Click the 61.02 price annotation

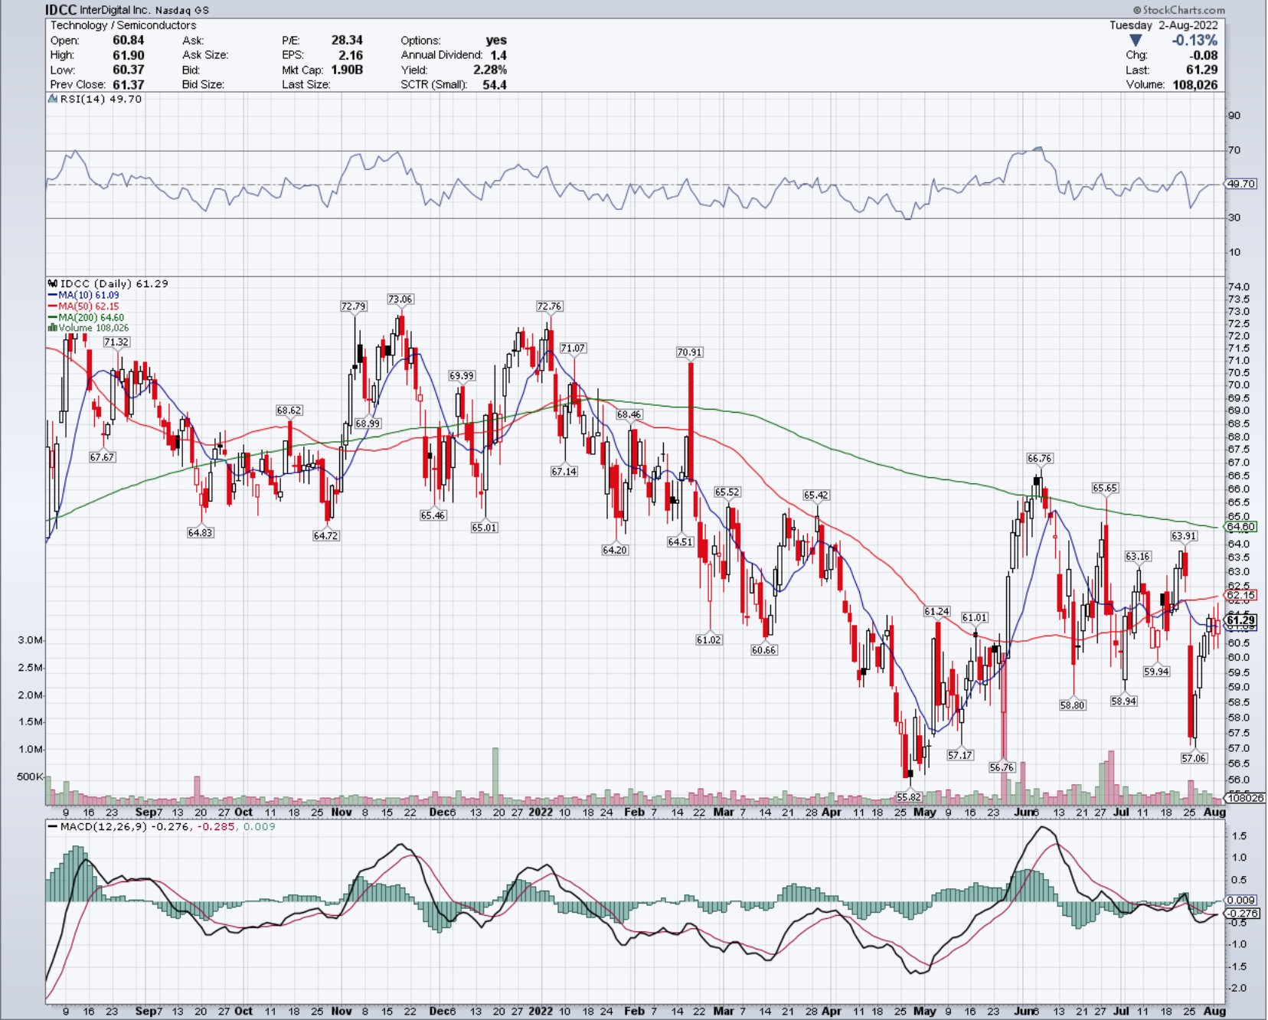709,640
